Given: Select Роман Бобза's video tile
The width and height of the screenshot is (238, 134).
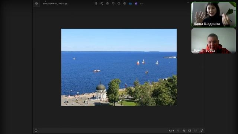Looking at the screenshot, I should 213,41.
